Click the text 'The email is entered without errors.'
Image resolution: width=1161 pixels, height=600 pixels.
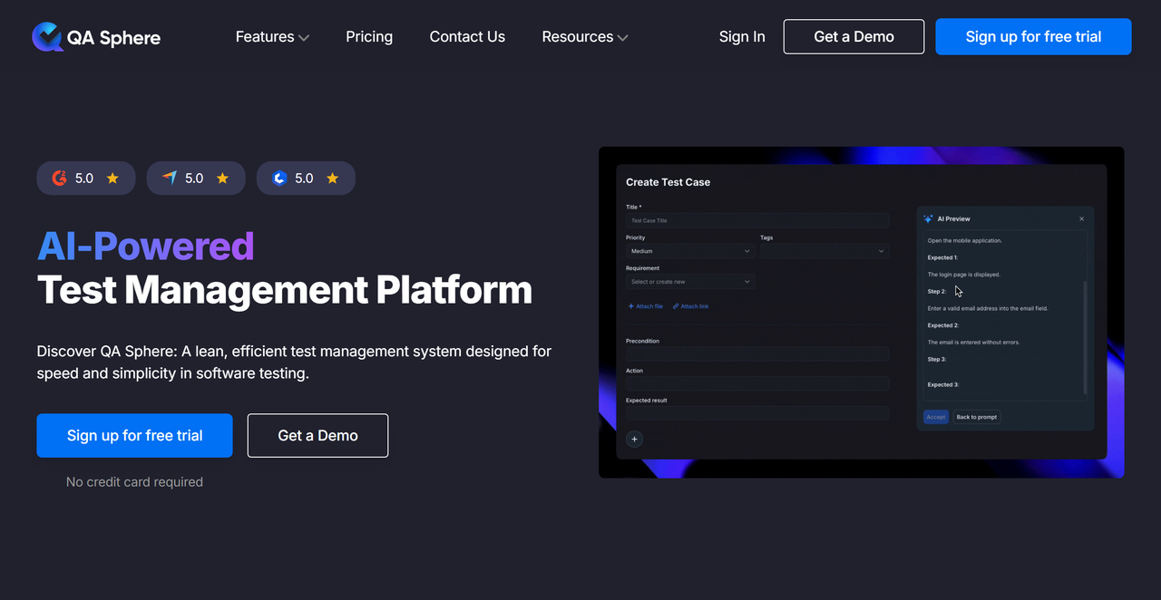click(974, 343)
